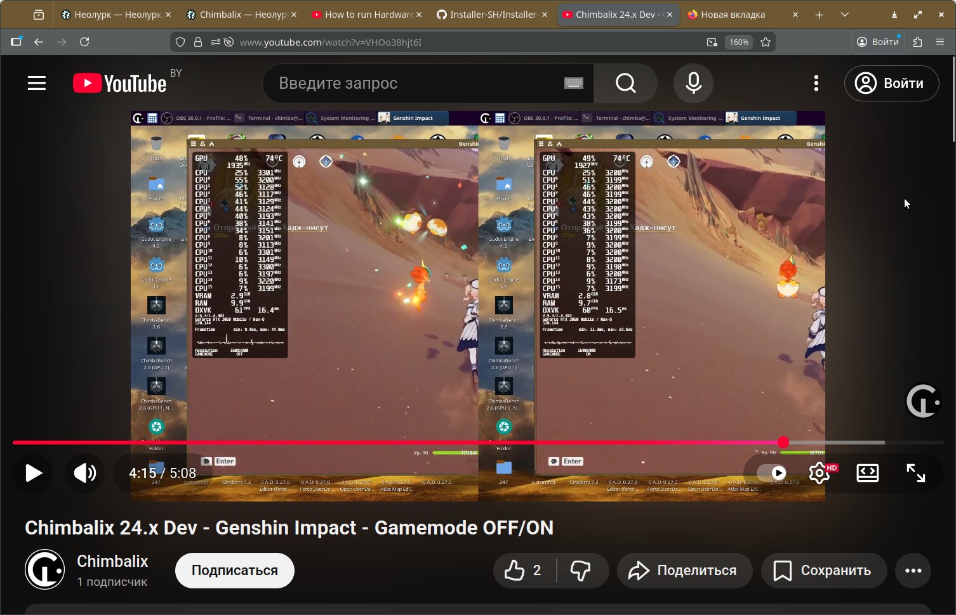Enter fullscreen video mode
The image size is (956, 615).
(x=915, y=473)
